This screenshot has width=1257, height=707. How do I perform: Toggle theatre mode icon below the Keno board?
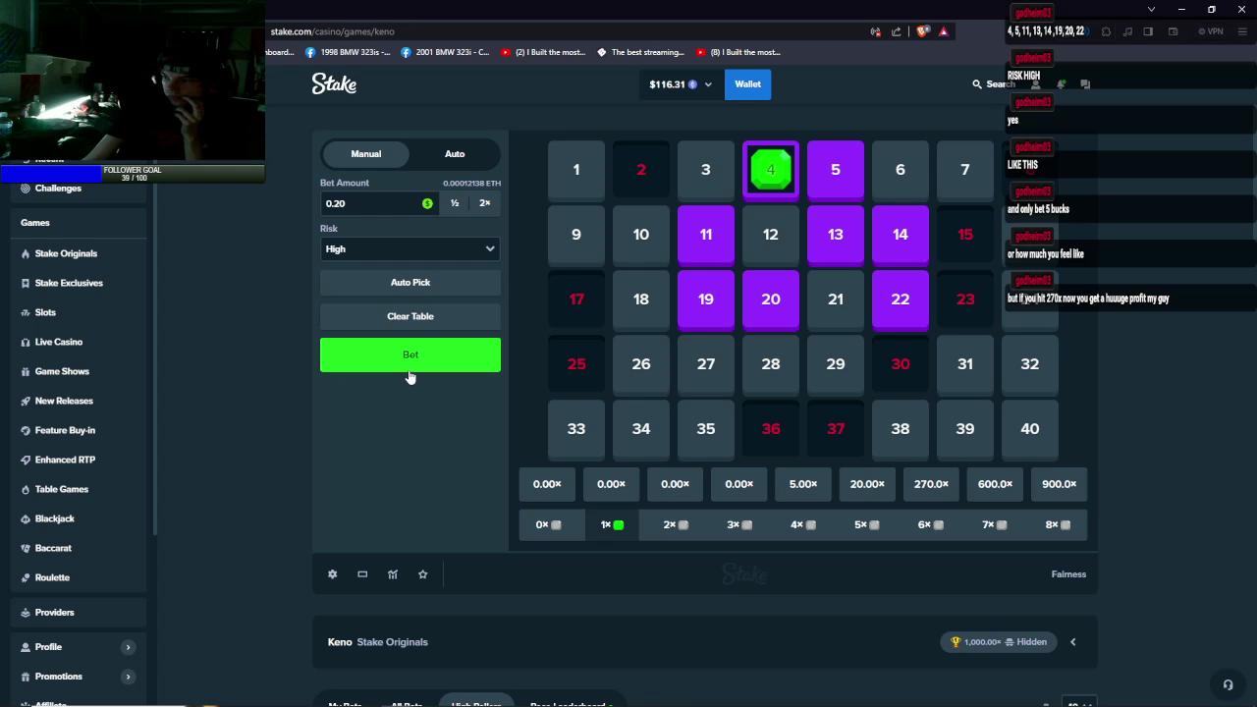(x=362, y=574)
